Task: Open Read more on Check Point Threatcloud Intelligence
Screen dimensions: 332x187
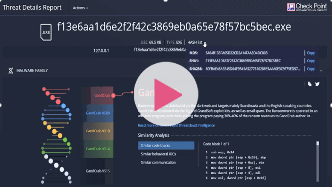Action: click(176, 125)
